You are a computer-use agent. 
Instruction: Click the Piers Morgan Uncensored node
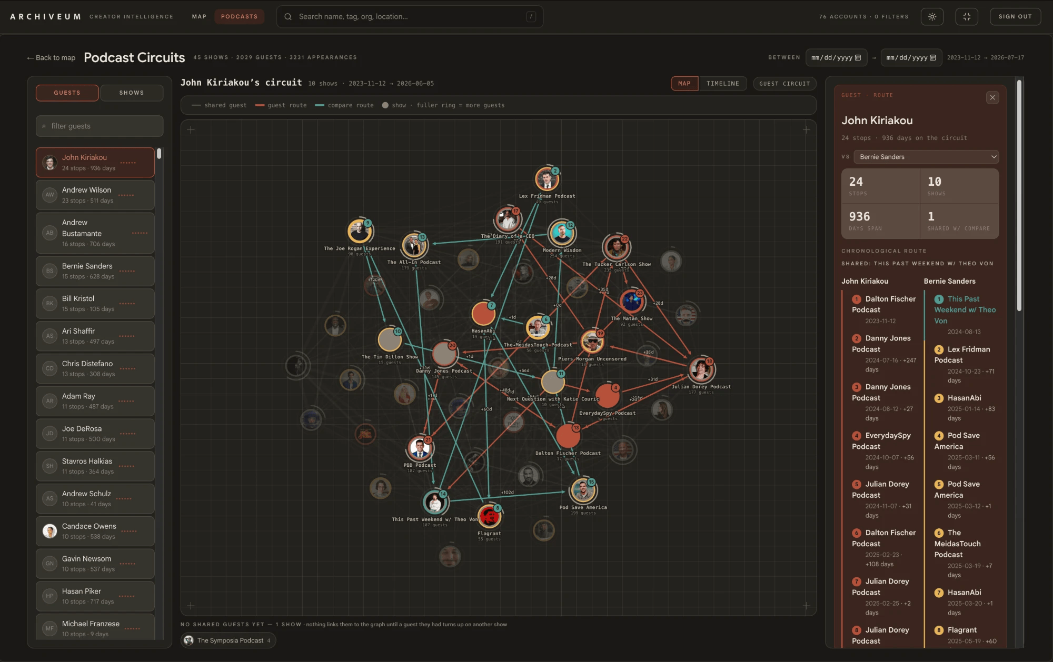coord(592,342)
